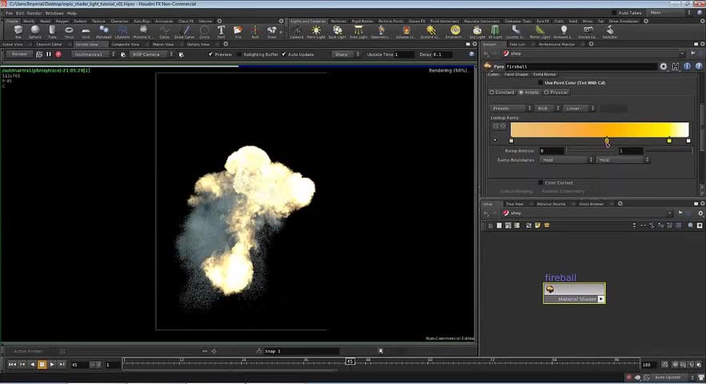Click the Torus shelf tool
Screen dimensions: 706x384
point(69,31)
